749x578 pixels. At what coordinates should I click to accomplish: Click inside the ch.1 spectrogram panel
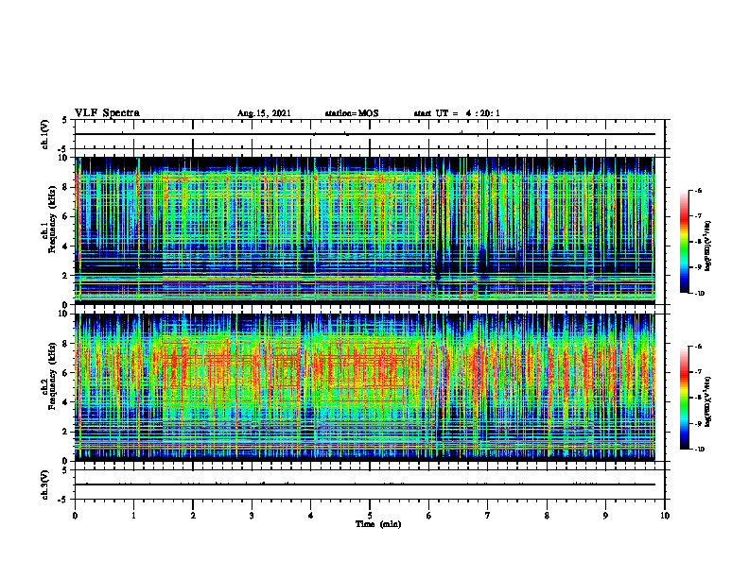click(x=365, y=230)
